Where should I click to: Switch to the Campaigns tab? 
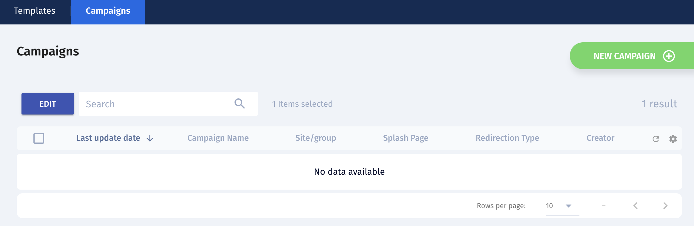point(108,11)
